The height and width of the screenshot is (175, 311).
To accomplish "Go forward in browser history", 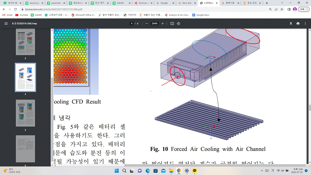I will pos(10,9).
